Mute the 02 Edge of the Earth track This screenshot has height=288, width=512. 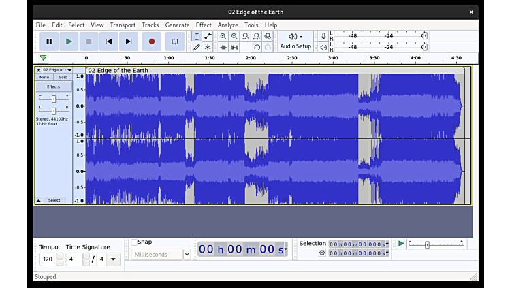click(x=44, y=77)
